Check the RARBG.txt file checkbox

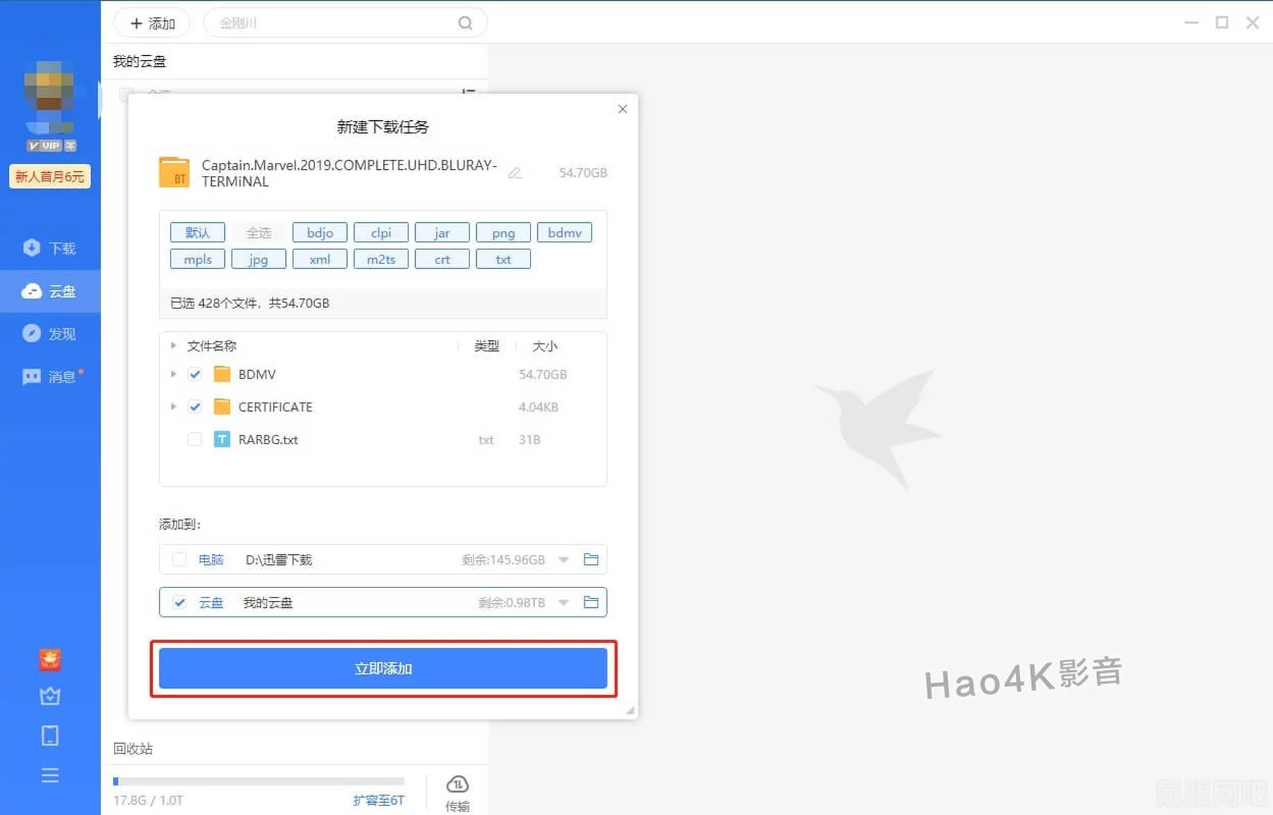tap(195, 439)
